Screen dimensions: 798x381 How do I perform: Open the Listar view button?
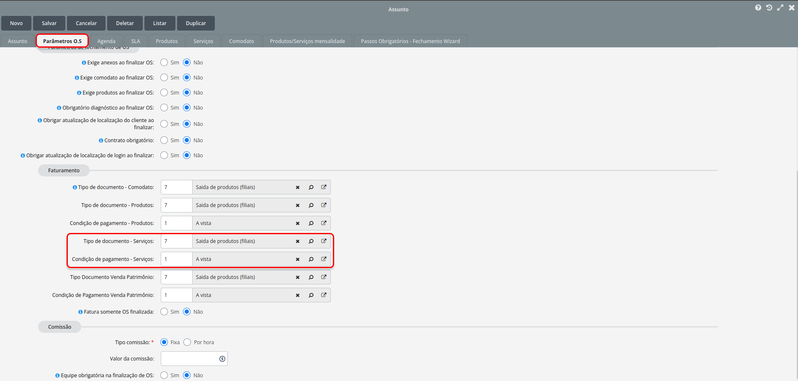[160, 23]
